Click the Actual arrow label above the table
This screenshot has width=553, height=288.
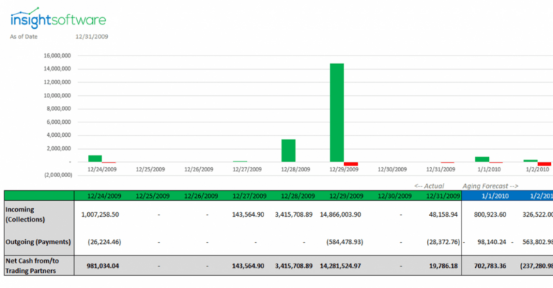pyautogui.click(x=429, y=185)
